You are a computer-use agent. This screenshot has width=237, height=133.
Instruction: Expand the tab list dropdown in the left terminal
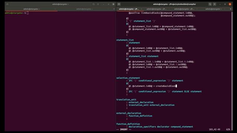pos(114,9)
